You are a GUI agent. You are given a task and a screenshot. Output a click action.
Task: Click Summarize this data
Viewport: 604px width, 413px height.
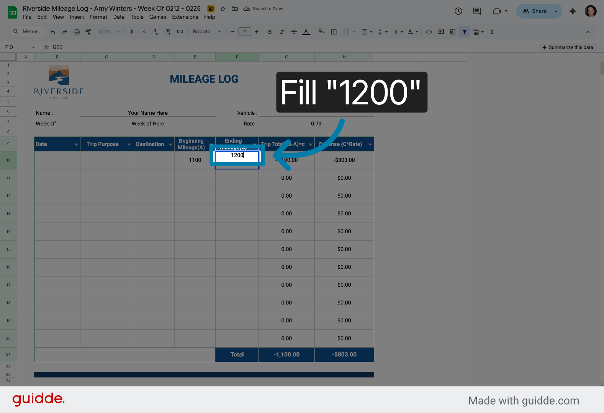click(x=568, y=47)
